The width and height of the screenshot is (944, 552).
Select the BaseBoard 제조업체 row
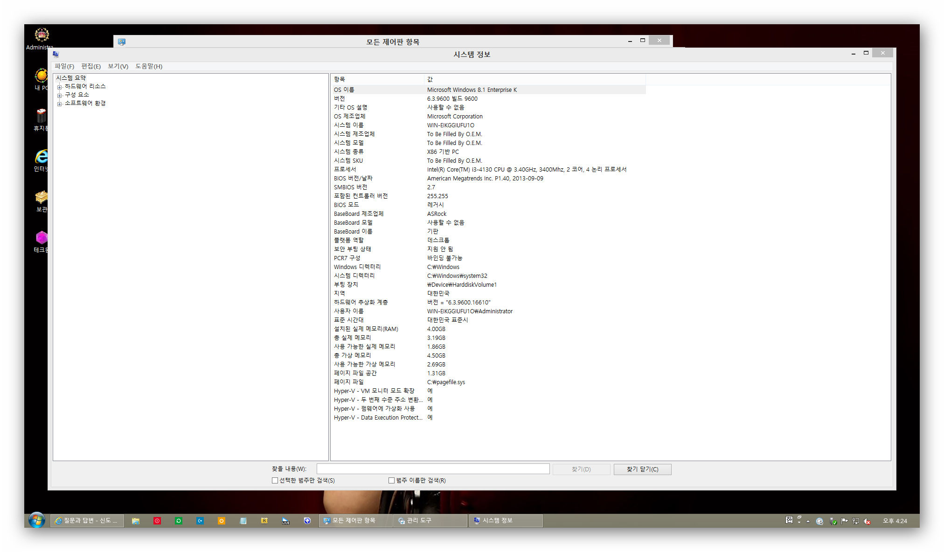point(489,214)
